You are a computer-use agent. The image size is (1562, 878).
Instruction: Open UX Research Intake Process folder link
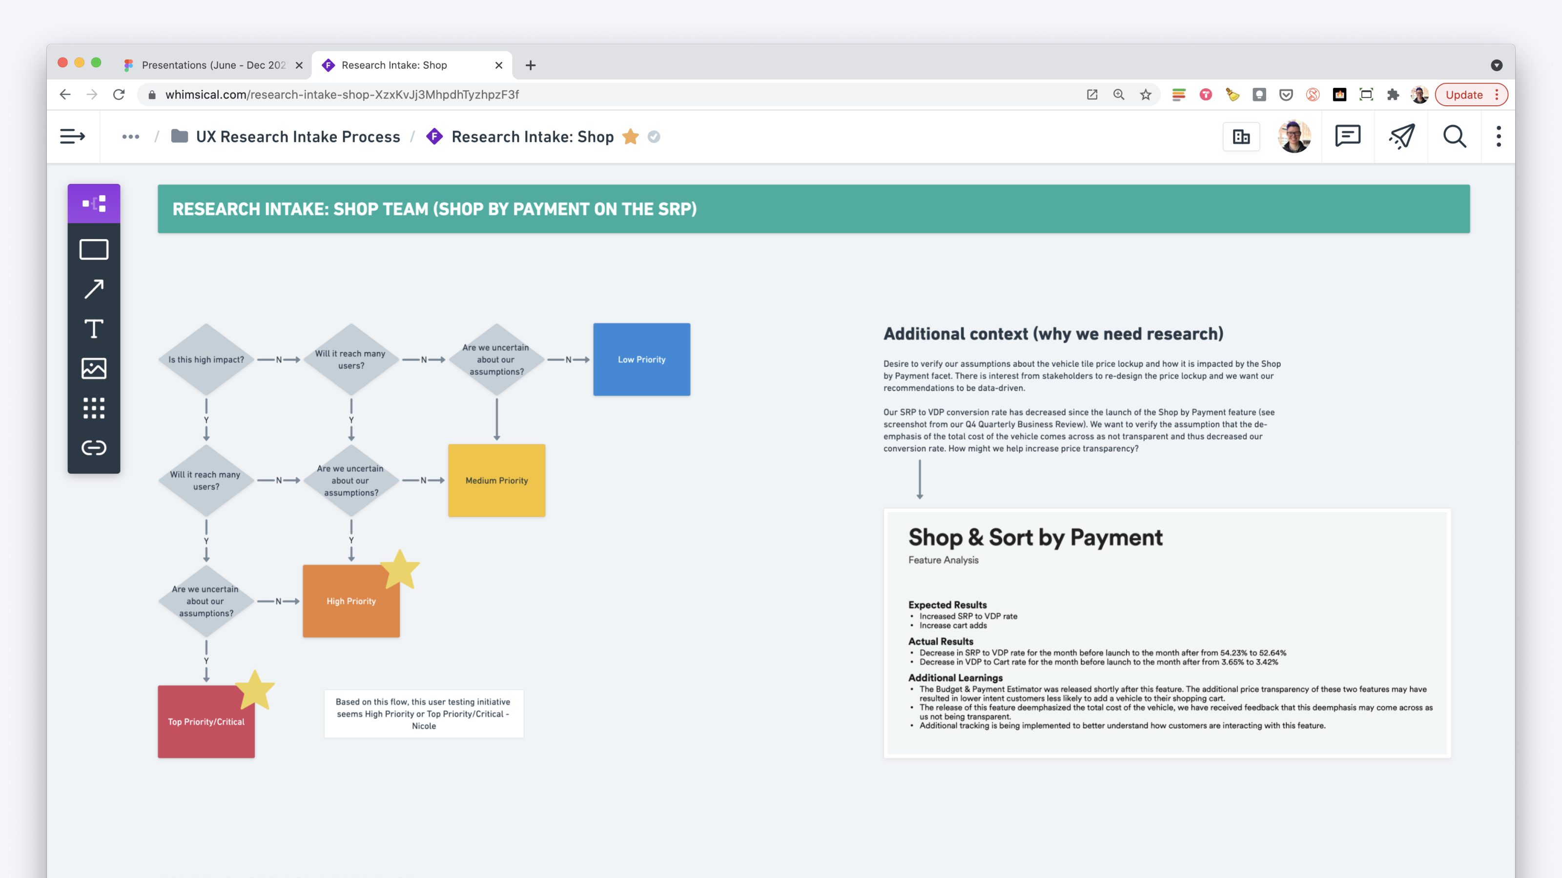coord(297,137)
